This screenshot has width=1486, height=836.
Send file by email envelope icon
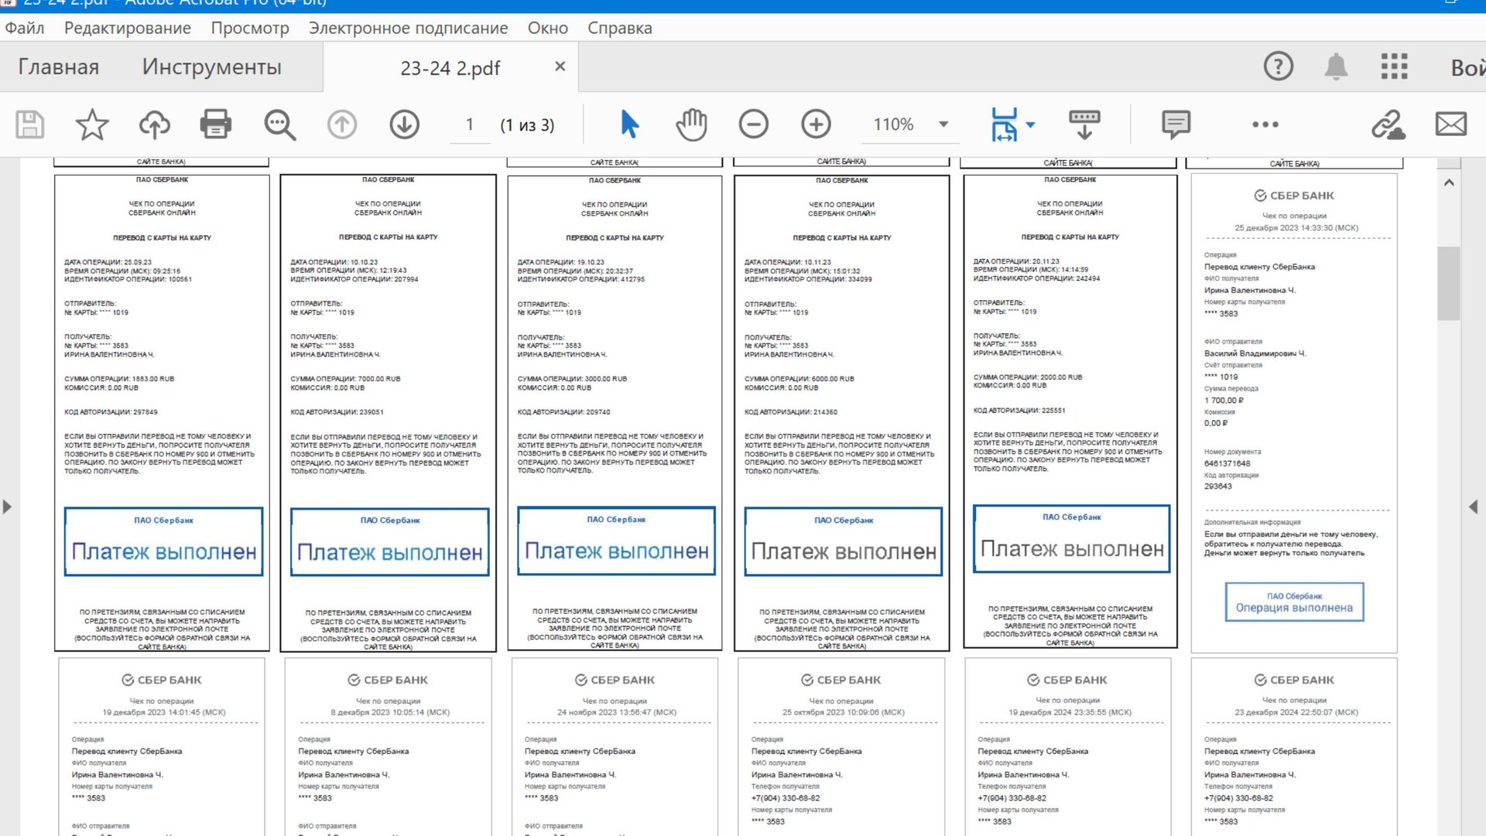point(1450,125)
